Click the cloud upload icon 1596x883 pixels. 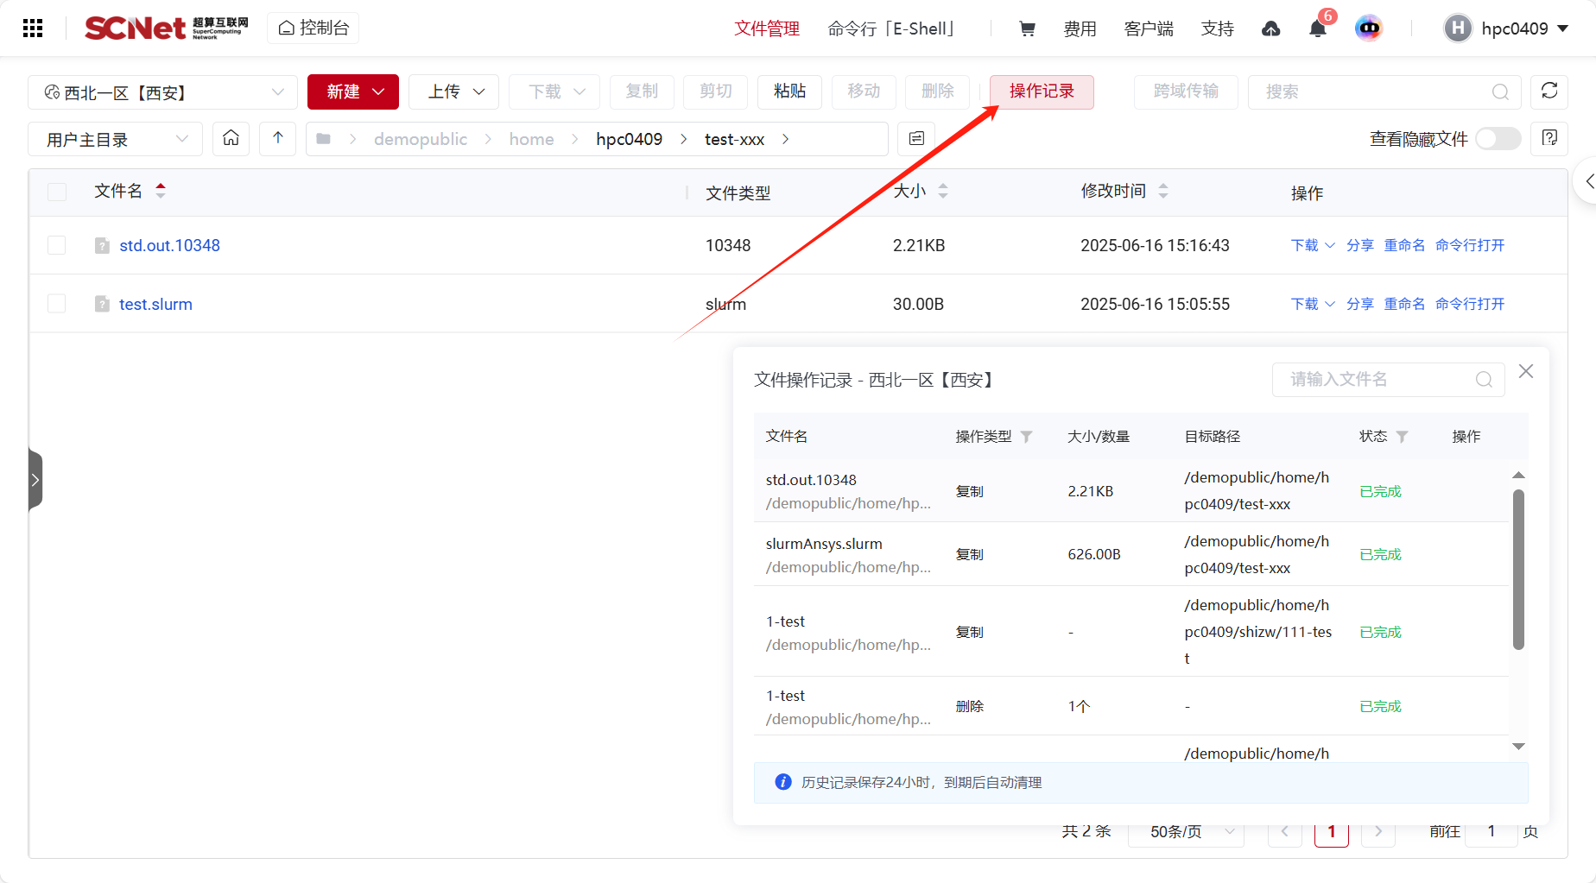pos(1270,29)
